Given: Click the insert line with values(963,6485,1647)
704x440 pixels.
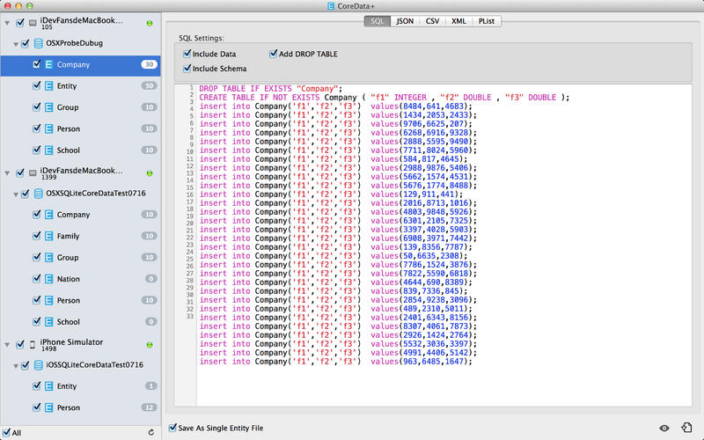Looking at the screenshot, I should coord(336,362).
